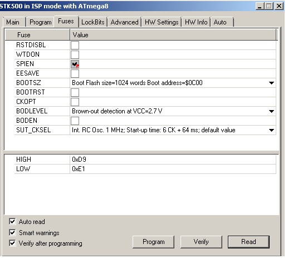
Task: Click the BOOTRST fuse name
Action: (x=31, y=92)
